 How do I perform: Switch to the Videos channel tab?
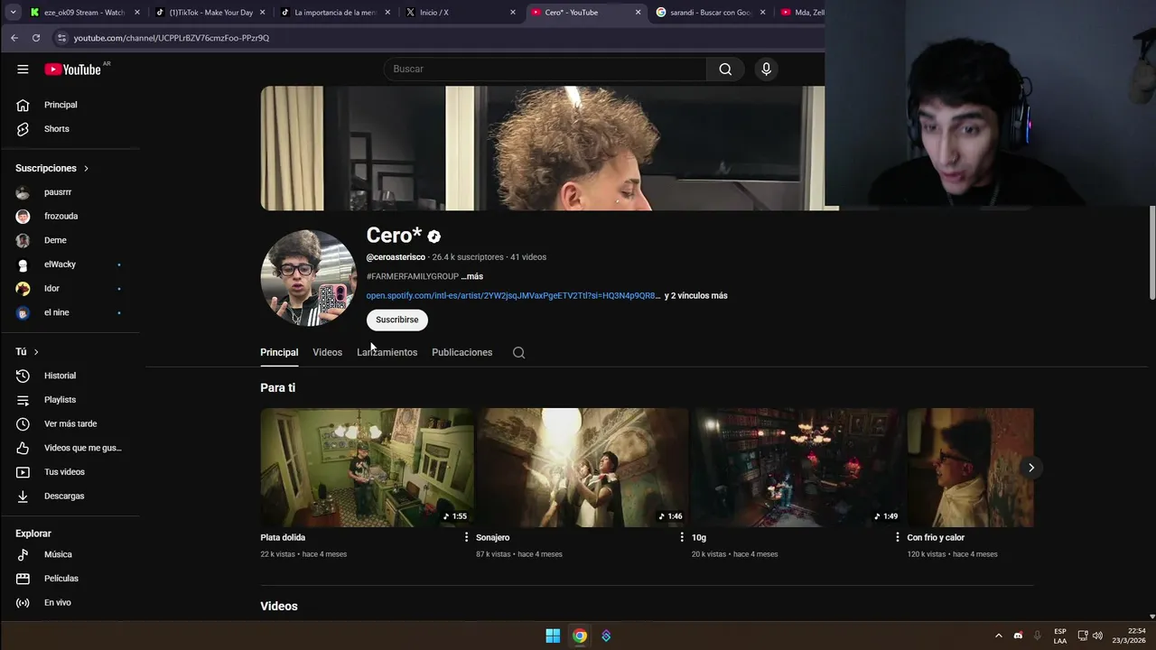(x=327, y=353)
